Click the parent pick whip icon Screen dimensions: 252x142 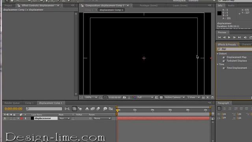pyautogui.click(x=90, y=118)
